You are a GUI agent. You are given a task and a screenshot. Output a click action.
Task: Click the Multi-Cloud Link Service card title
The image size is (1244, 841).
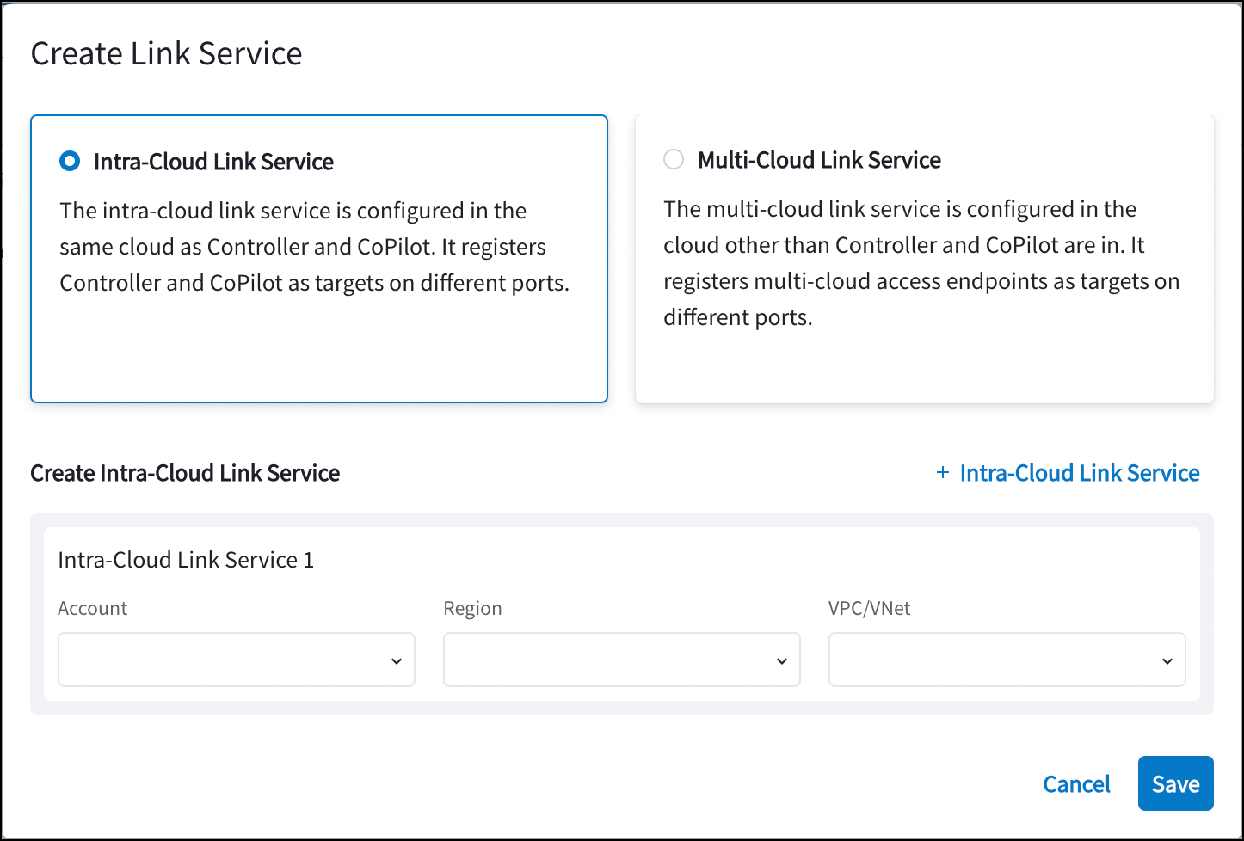point(819,160)
